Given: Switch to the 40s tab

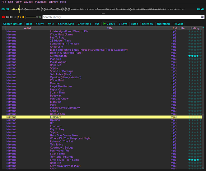Looking at the screenshot, I should pyautogui.click(x=97, y=24).
